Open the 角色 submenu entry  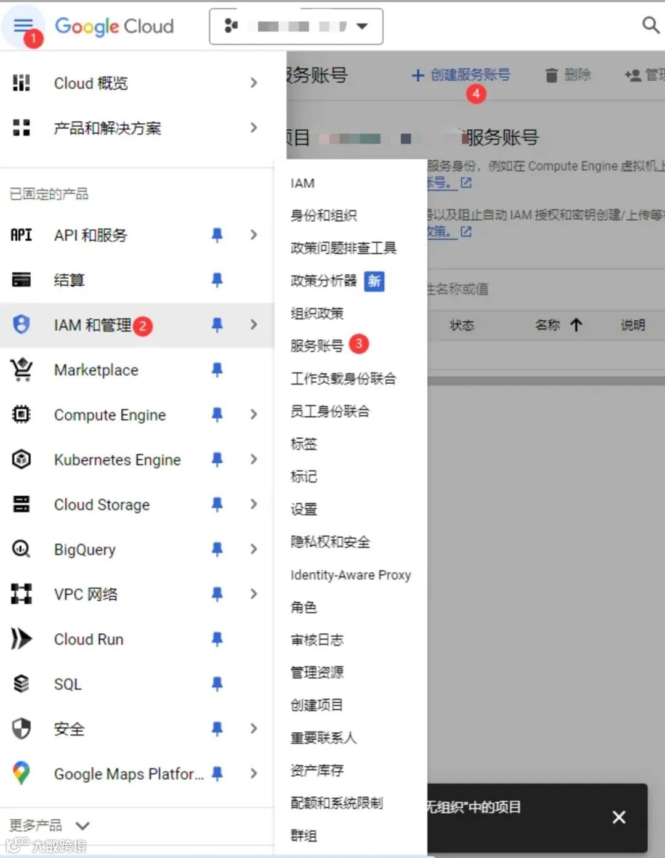[304, 607]
